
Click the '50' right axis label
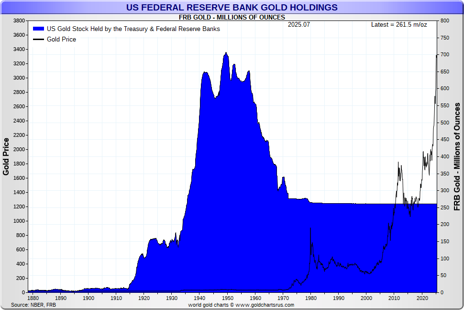tap(443, 276)
